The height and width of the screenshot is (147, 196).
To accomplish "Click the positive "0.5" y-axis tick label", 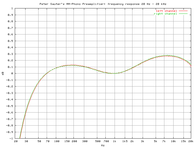I will [x=11, y=41].
